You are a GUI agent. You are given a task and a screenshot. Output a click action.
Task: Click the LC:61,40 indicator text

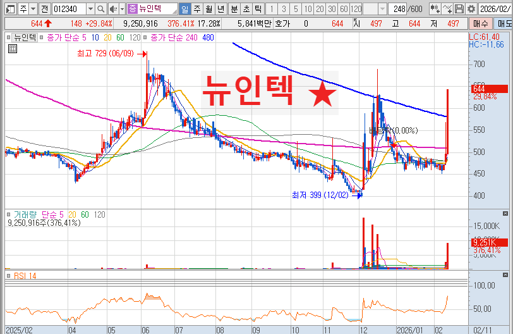(x=484, y=37)
